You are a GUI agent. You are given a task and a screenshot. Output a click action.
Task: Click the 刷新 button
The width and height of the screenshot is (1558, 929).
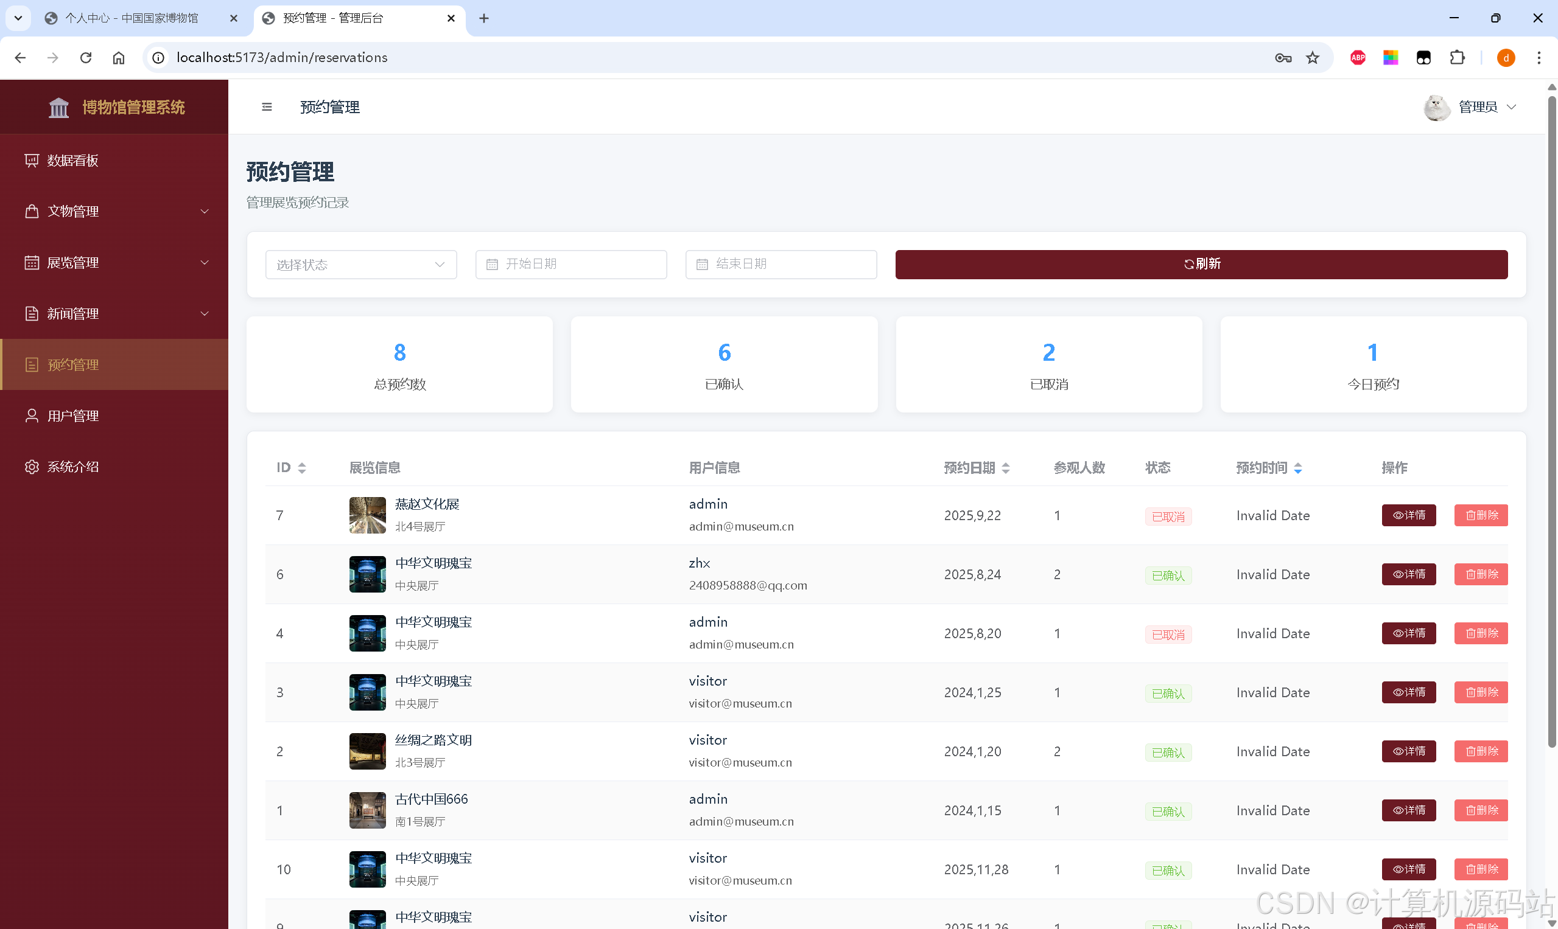point(1201,264)
